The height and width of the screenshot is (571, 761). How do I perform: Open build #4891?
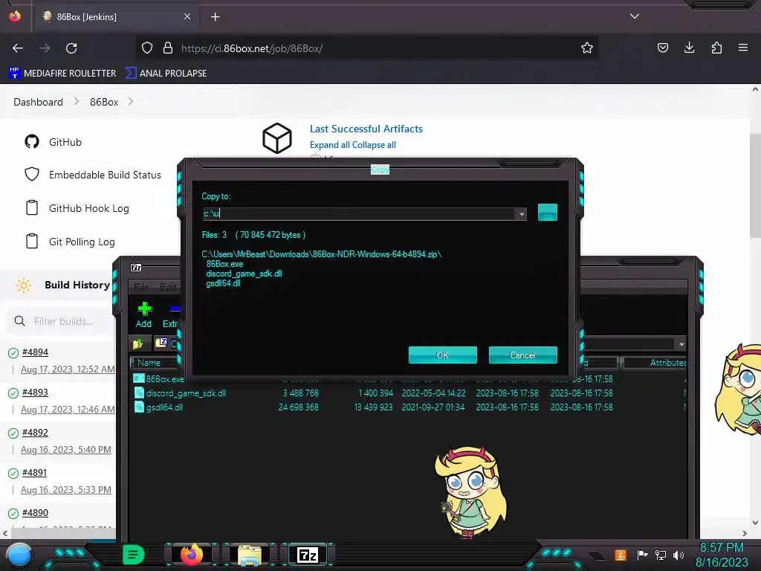(35, 472)
